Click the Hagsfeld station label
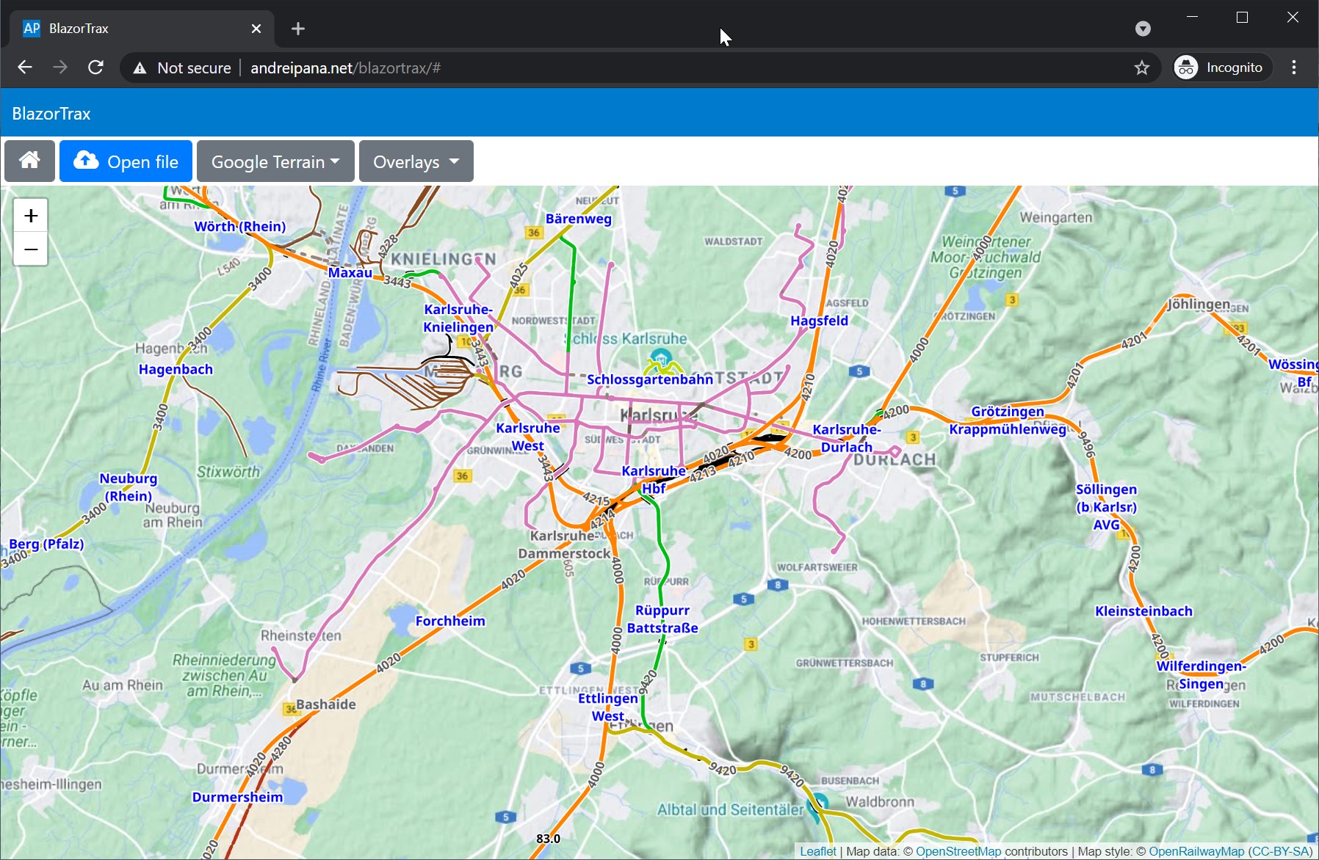Screen dimensions: 1319x860 [x=819, y=320]
